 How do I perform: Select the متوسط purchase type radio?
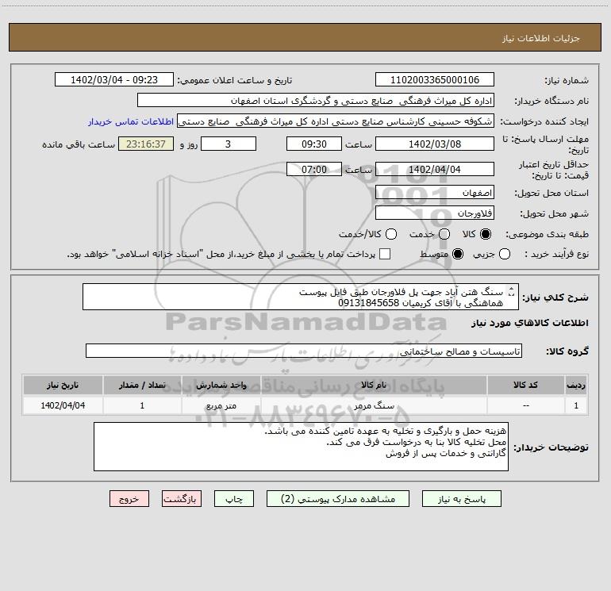click(x=458, y=254)
